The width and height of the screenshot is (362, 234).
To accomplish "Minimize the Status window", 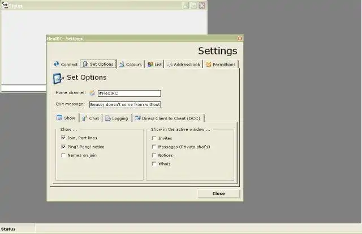I will point(186,5).
